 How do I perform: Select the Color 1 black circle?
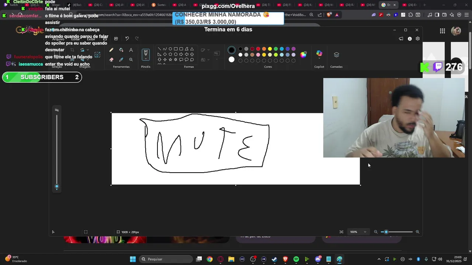[x=232, y=50]
